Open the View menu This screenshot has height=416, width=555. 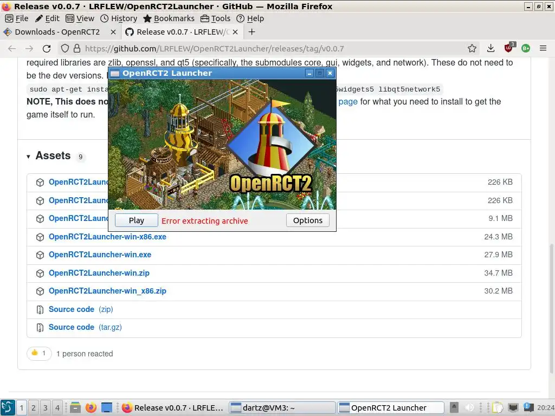tap(80, 18)
